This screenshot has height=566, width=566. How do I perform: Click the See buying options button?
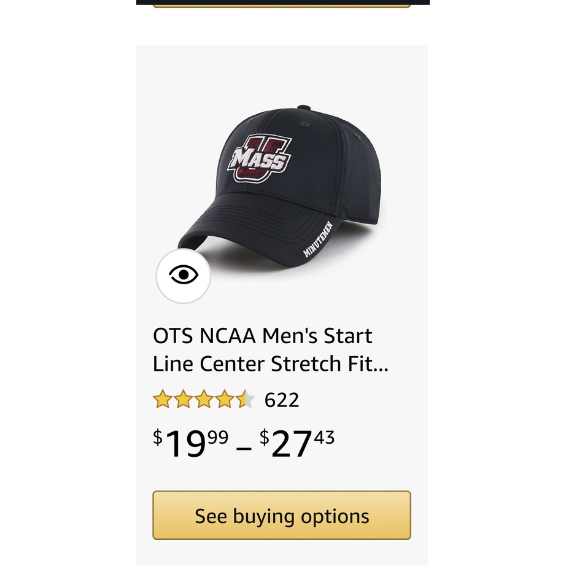[x=282, y=516]
